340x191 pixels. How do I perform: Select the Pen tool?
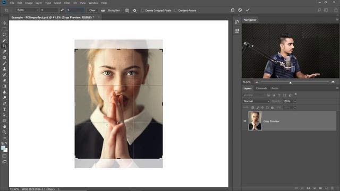(x=4, y=103)
